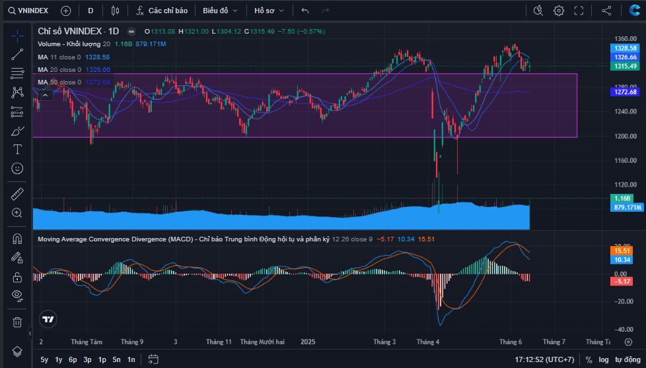This screenshot has height=368, width=646.
Task: Click the blue C logo
Action: tap(635, 11)
